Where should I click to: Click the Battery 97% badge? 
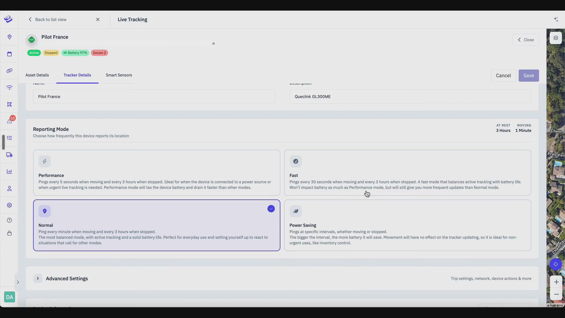[x=75, y=53]
